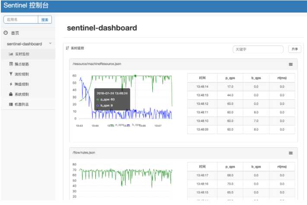Viewport: 307px width, 205px height.
Task: Open 实时监控 via its bar chart icon
Action: tap(11, 54)
